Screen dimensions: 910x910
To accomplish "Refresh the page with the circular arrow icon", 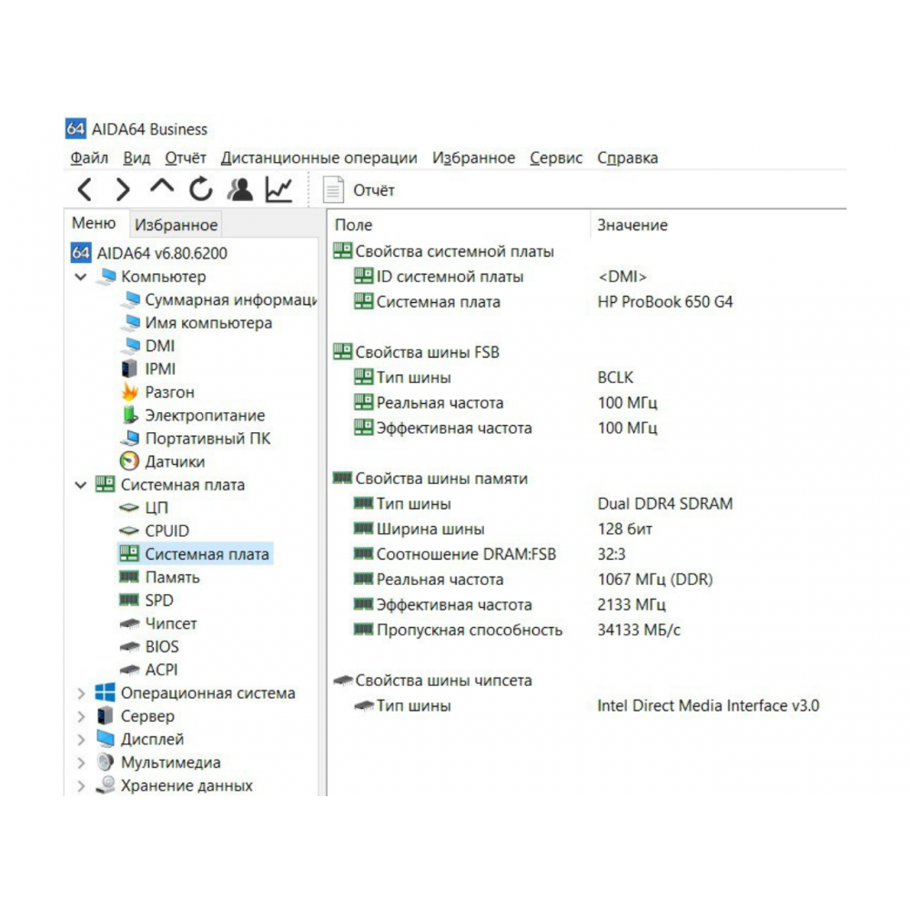I will [201, 189].
